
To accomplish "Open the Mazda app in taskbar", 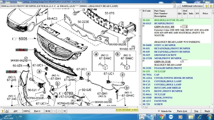I will [x=142, y=116].
